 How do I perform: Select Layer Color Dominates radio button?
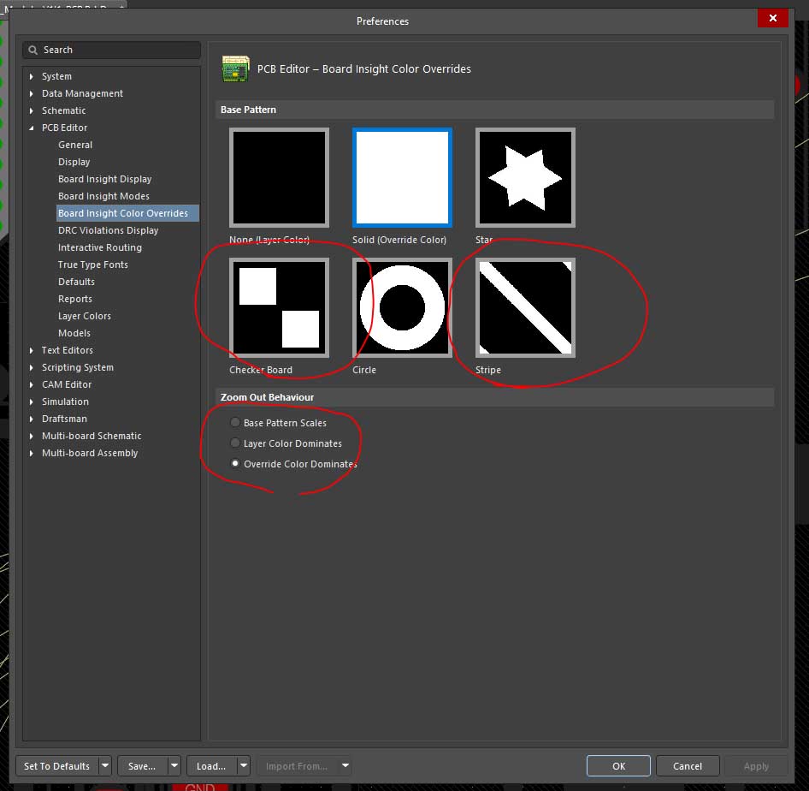coord(235,443)
